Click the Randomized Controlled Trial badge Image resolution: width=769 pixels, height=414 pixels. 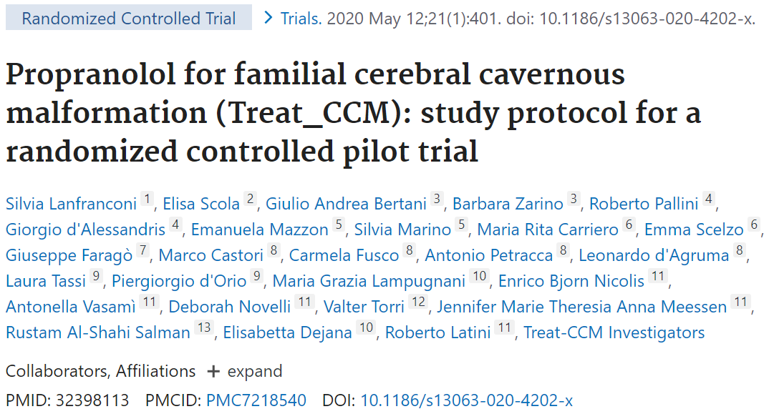[x=129, y=19]
